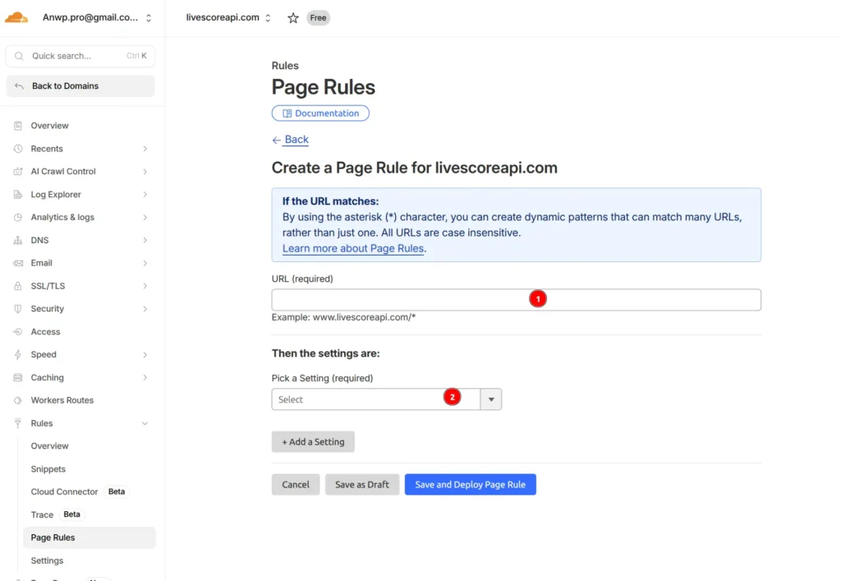Click the Speed lightning icon

18,355
